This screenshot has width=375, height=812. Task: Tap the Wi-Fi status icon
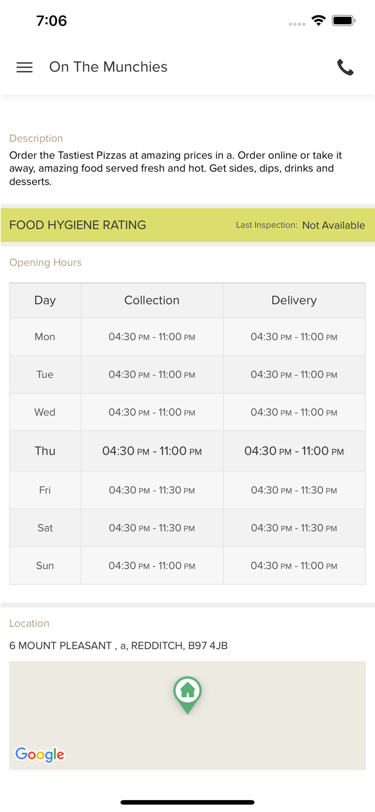tap(318, 21)
